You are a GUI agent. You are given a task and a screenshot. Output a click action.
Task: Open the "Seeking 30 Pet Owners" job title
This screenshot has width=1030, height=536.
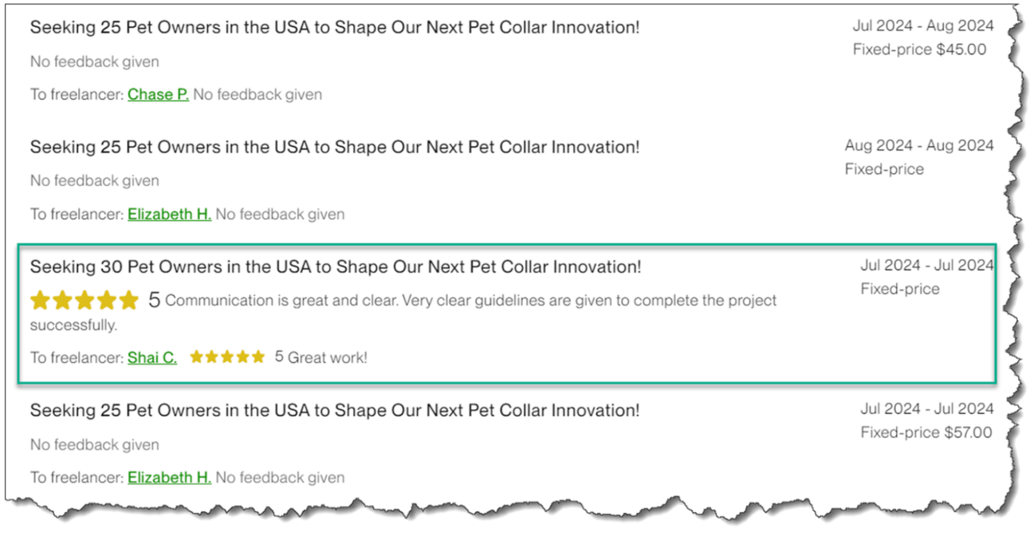tap(335, 267)
